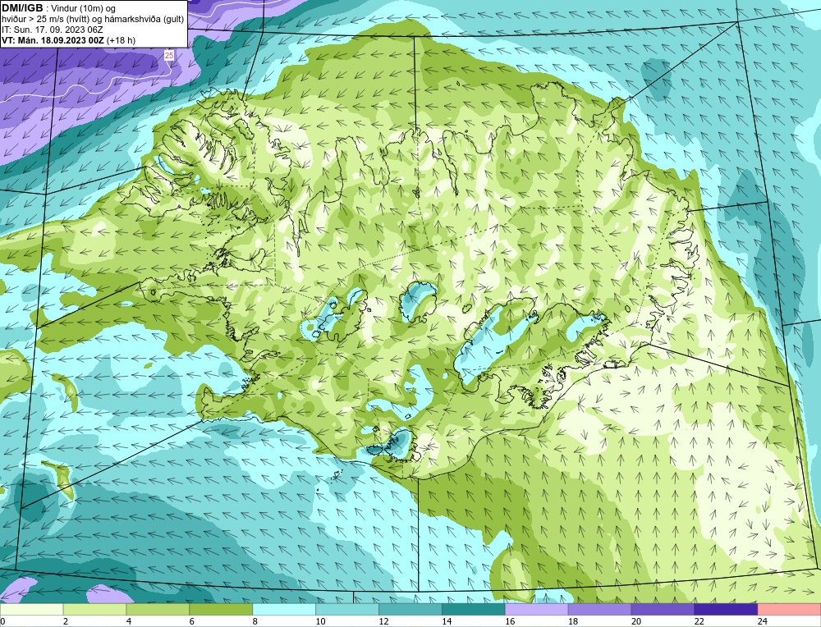Click the lavender 16–18 legend swatch
The width and height of the screenshot is (821, 627).
[x=537, y=610]
